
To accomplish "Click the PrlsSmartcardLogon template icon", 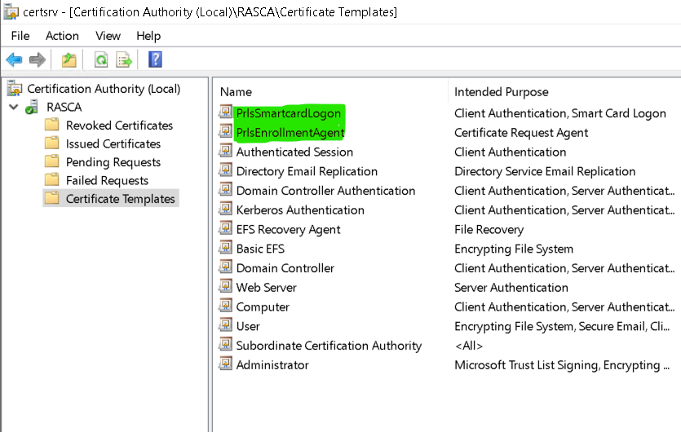I will (226, 112).
